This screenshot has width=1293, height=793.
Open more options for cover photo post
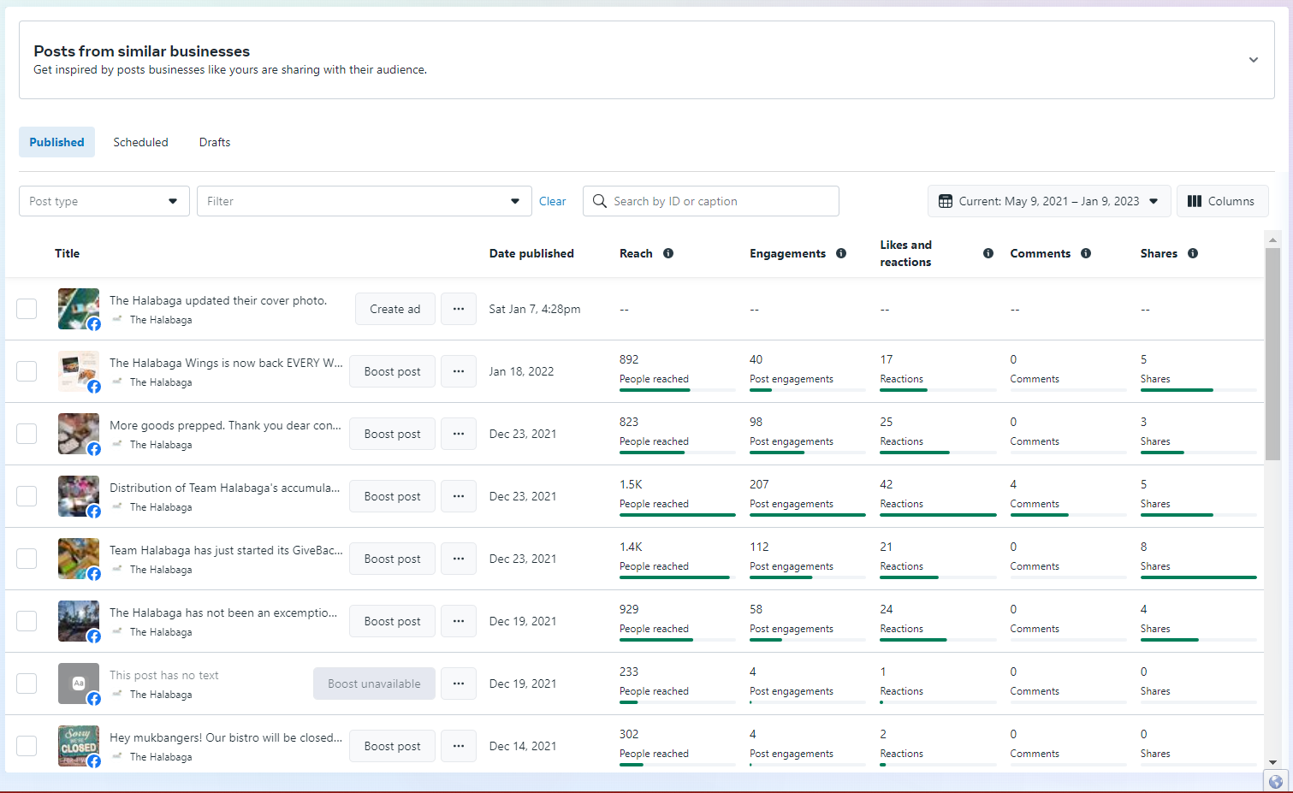(459, 309)
